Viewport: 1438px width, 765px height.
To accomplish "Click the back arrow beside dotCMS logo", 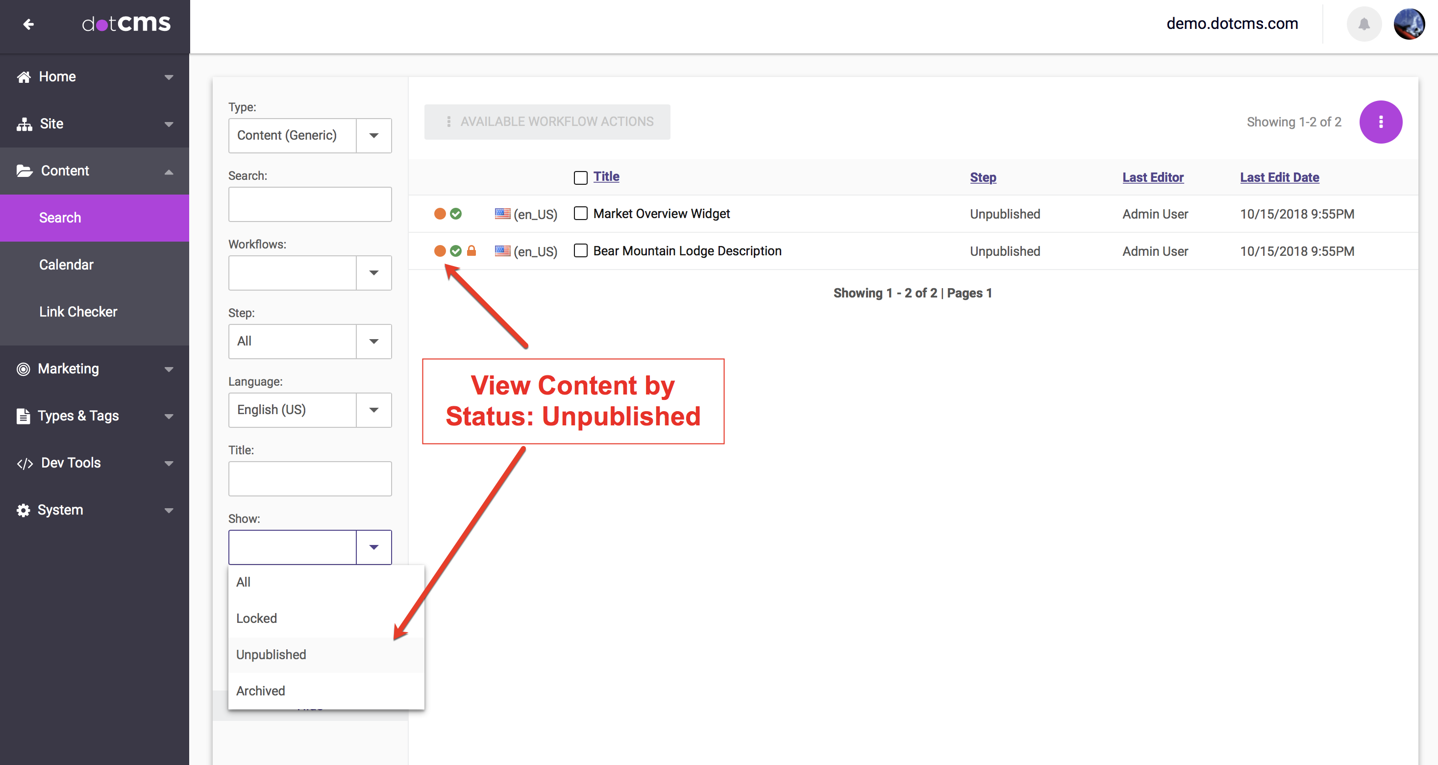I will (x=28, y=24).
